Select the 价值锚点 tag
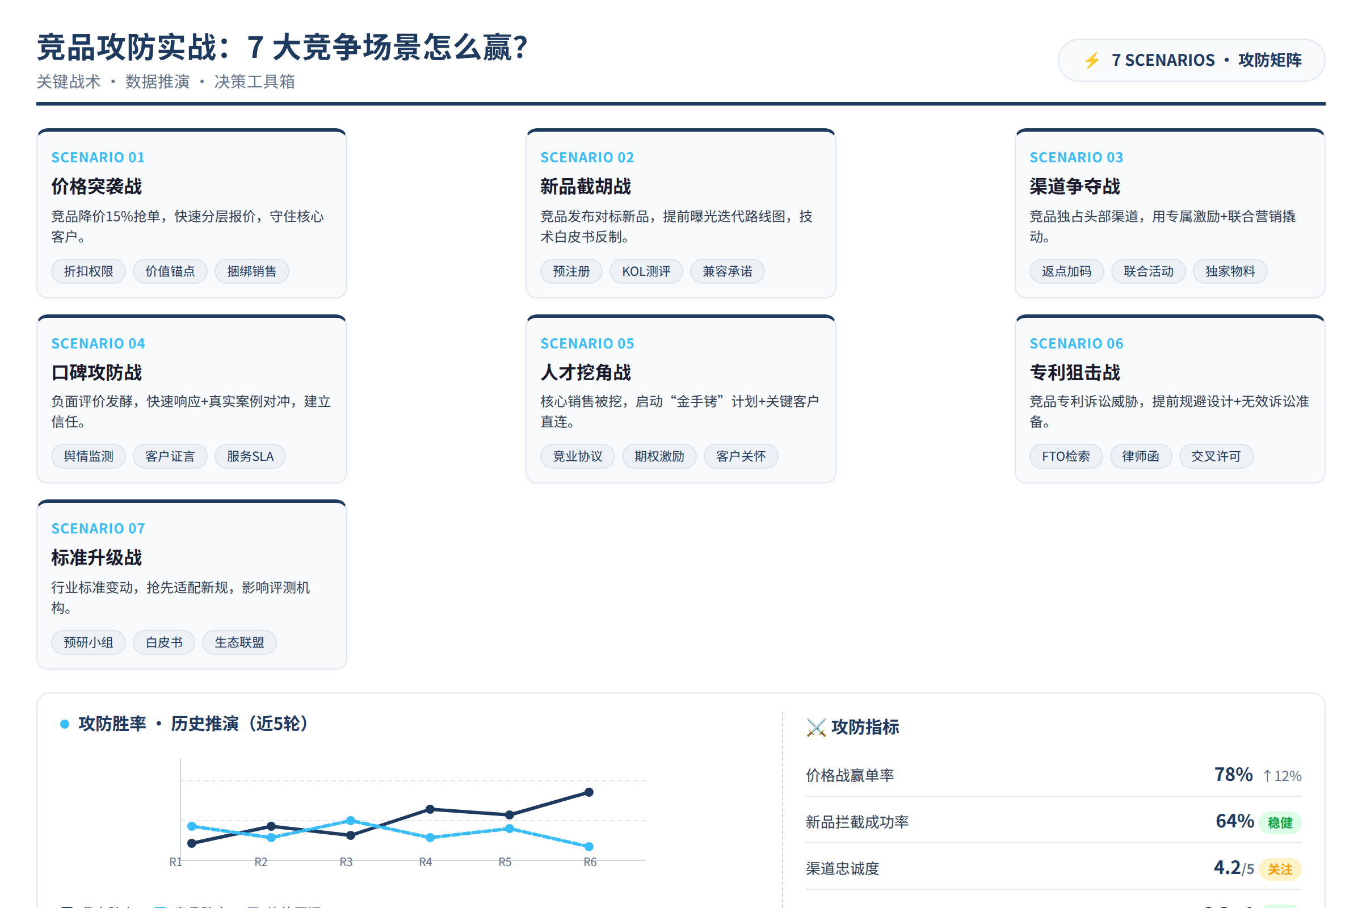1362x908 pixels. pos(170,271)
